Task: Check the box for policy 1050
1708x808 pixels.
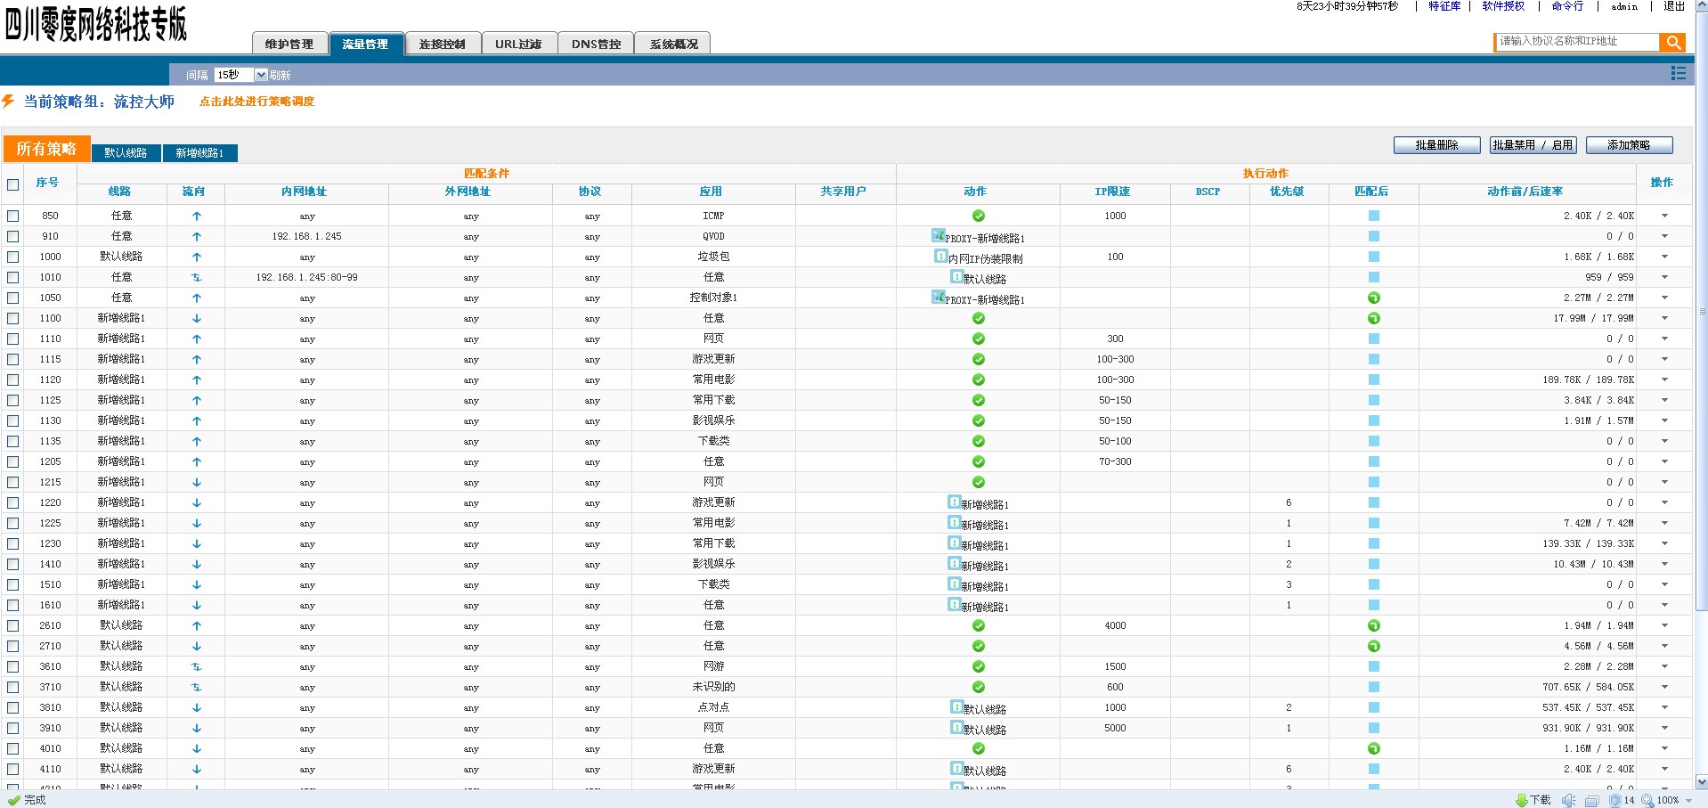Action: point(12,298)
